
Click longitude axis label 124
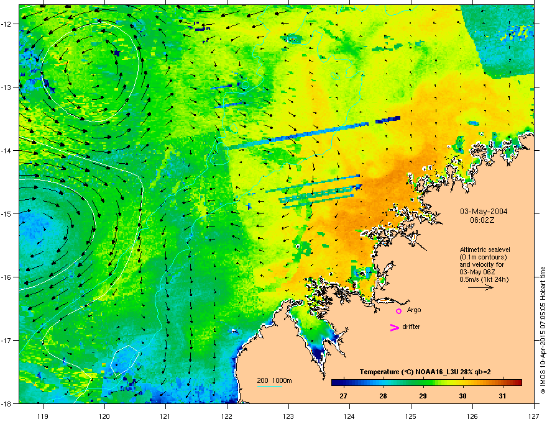point(349,416)
